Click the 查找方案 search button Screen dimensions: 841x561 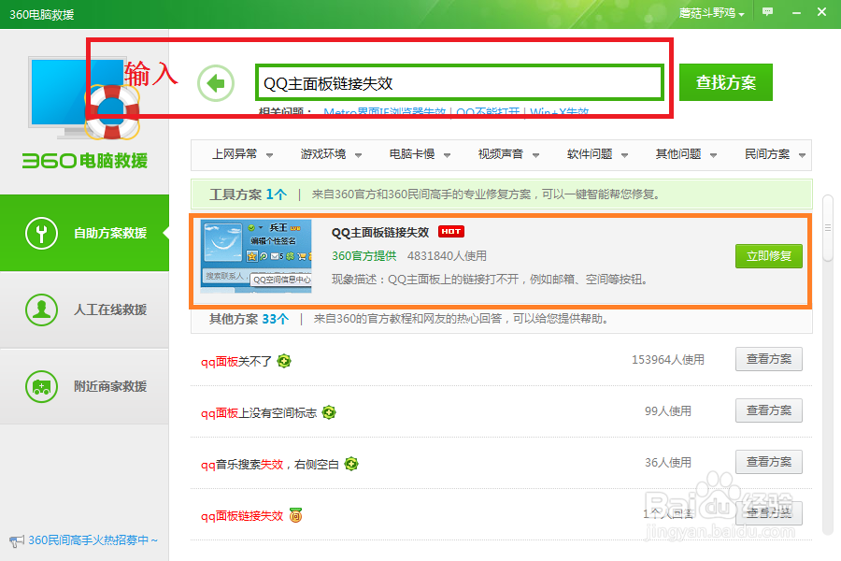[x=726, y=82]
